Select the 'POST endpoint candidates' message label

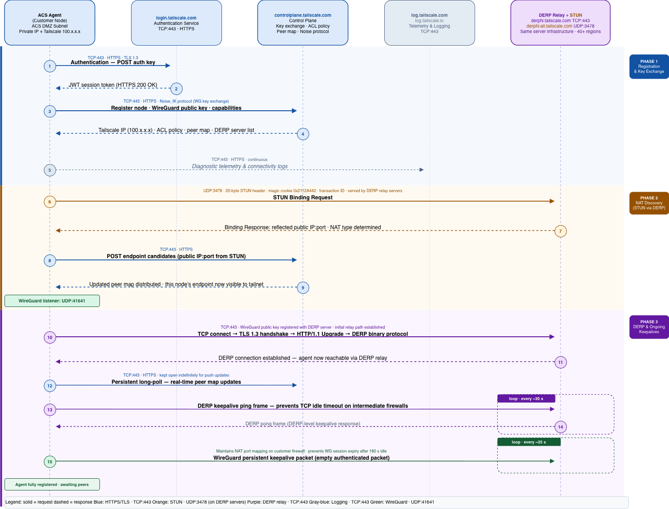(176, 256)
